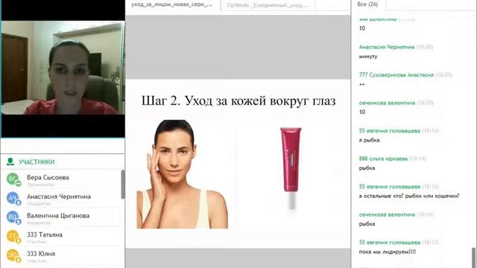Select Анастасия Чернятина avatar icon
477x268 pixels.
click(x=13, y=198)
